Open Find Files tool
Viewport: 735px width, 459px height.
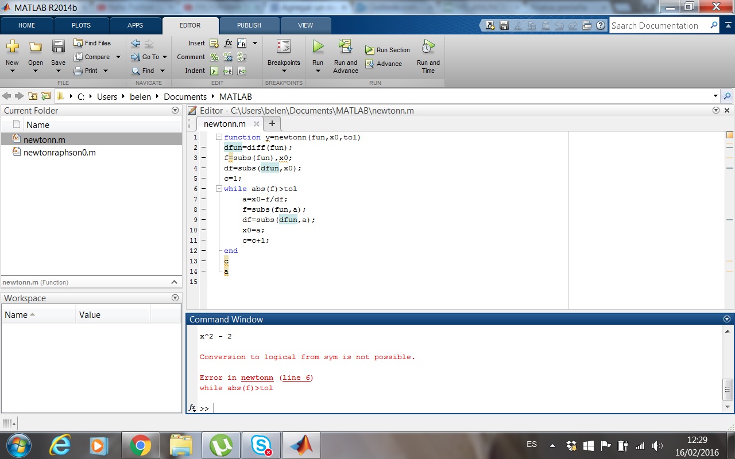92,43
